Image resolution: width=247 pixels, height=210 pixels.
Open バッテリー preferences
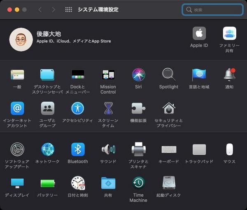tap(48, 183)
